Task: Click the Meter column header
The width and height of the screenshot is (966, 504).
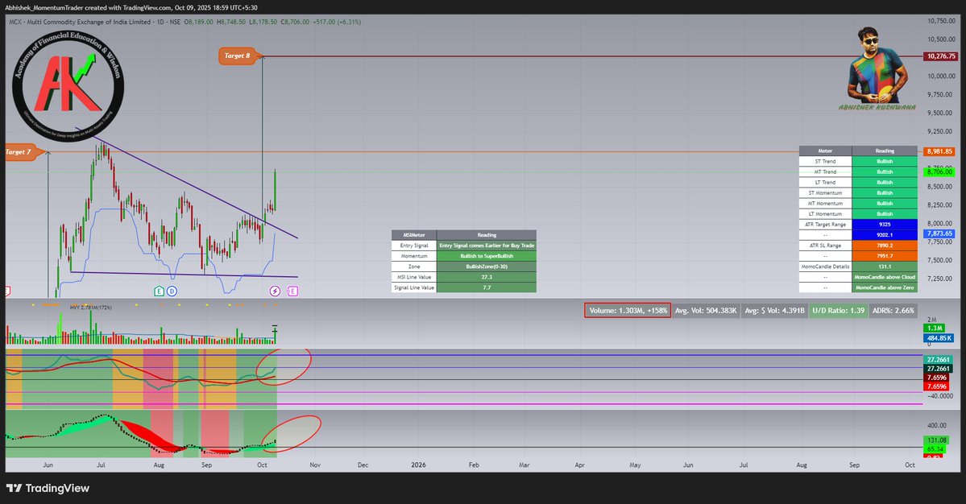Action: click(x=826, y=151)
